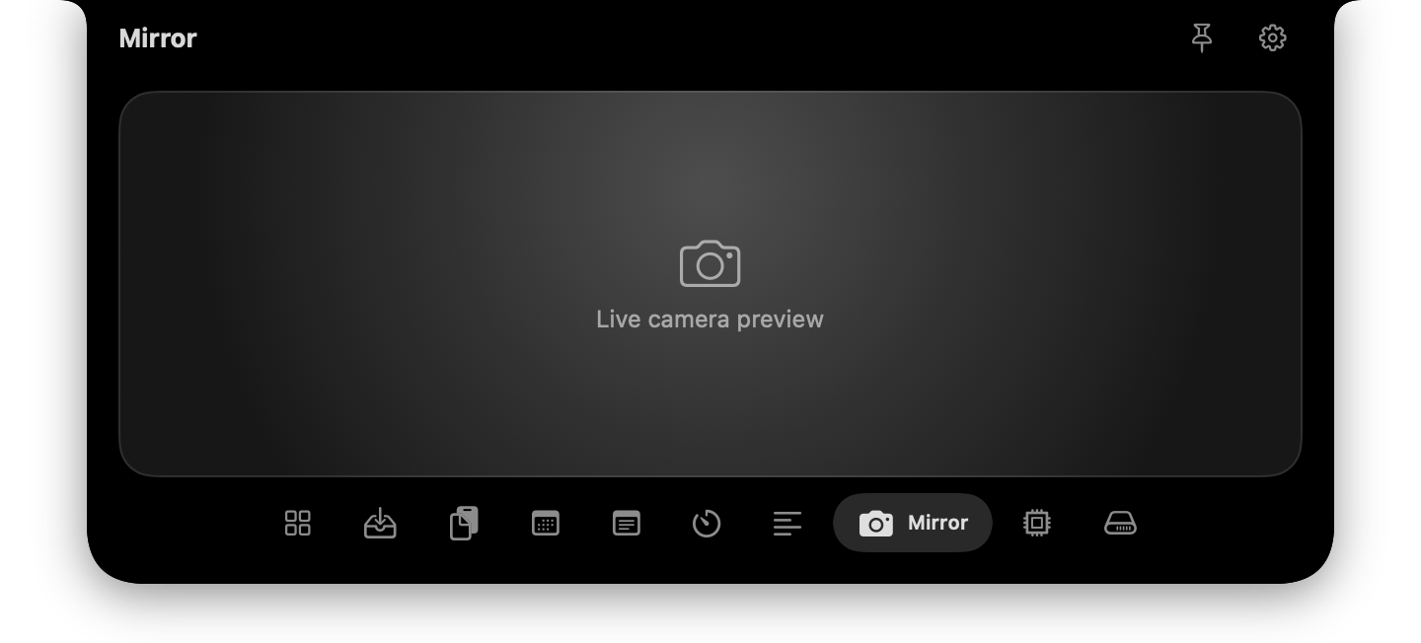Viewport: 1421px width, 643px height.
Task: Switch to the disk drive module
Action: point(1120,523)
